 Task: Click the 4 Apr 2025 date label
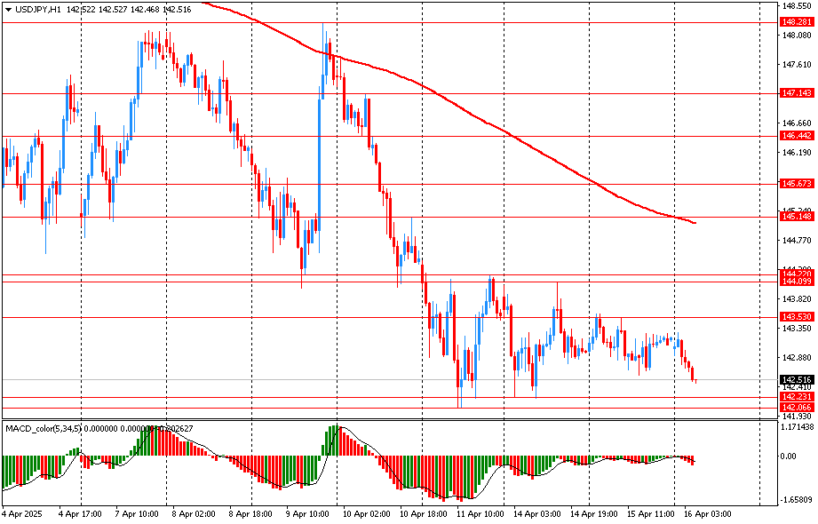23,513
